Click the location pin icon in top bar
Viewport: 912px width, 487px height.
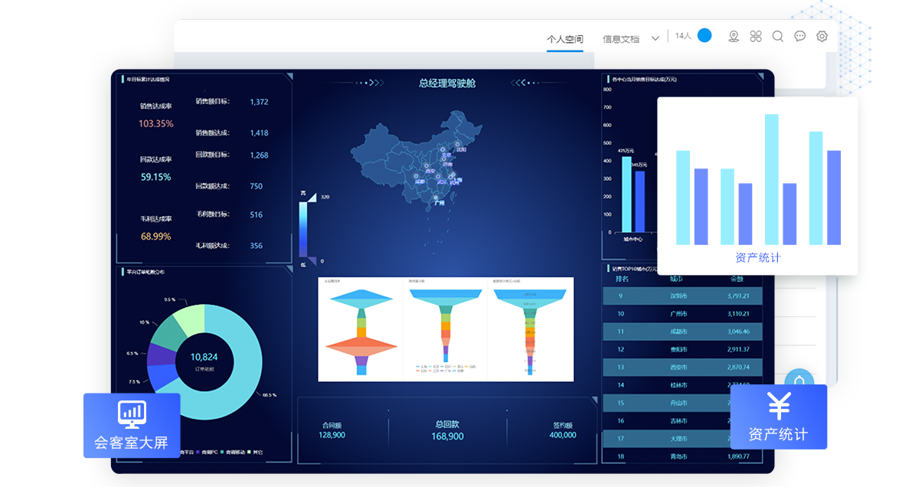734,36
